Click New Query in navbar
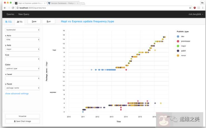Viewport: 206px width, 128px height. 24,14
